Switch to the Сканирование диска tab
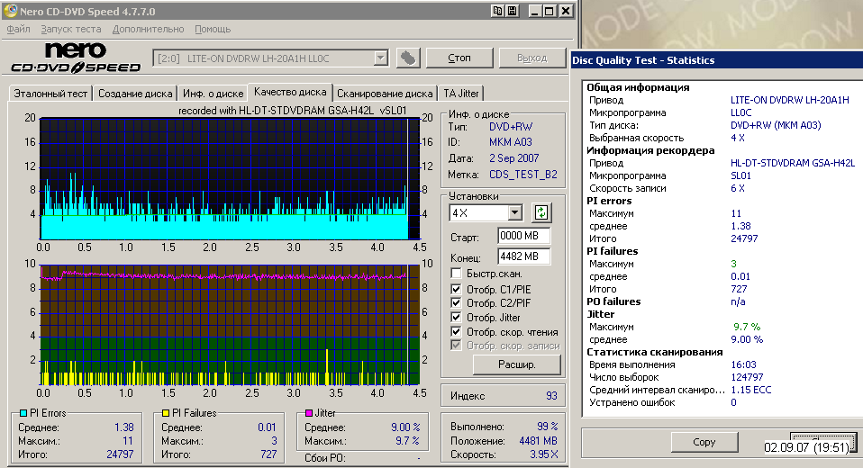 385,94
